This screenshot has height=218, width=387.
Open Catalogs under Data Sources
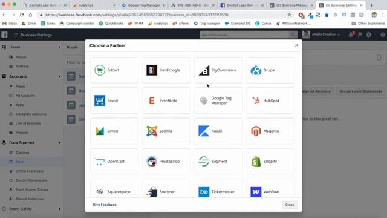coord(22,153)
